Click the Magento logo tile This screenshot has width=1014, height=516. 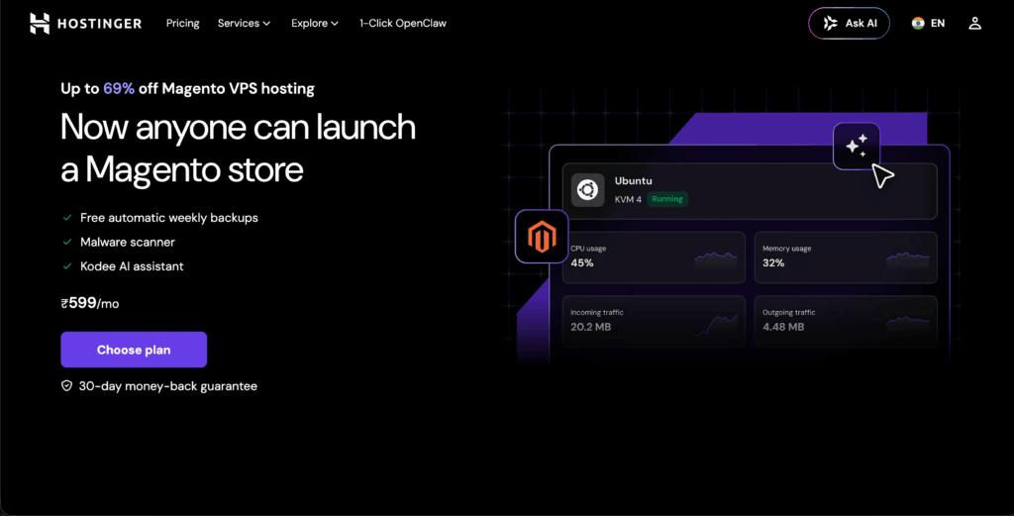point(542,237)
